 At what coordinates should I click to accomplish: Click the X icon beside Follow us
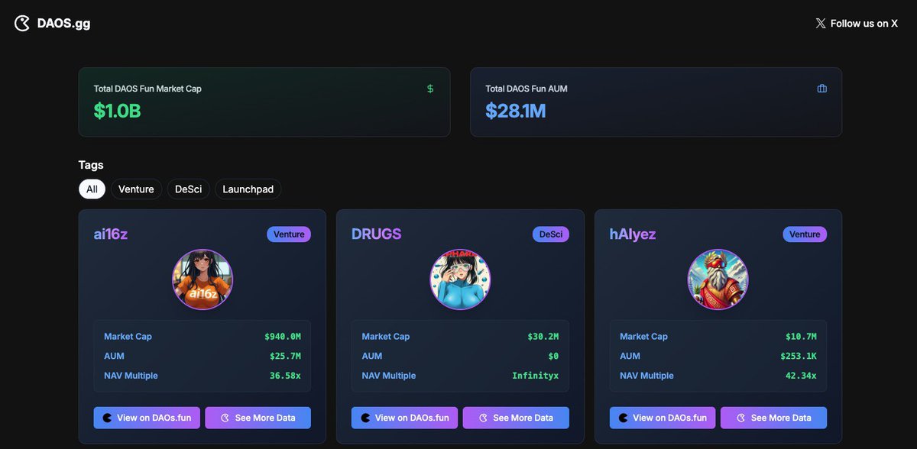[821, 23]
